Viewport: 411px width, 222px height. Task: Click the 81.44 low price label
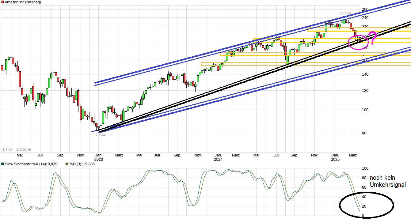(101, 135)
